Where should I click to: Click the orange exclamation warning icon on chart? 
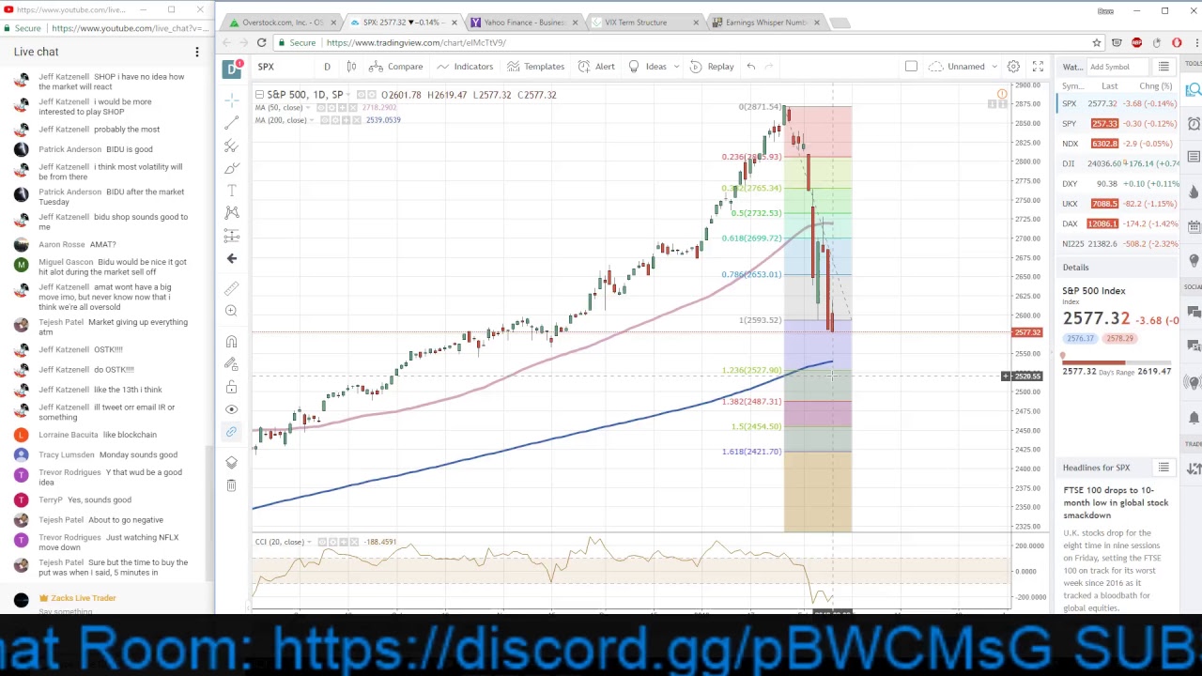coord(1002,94)
